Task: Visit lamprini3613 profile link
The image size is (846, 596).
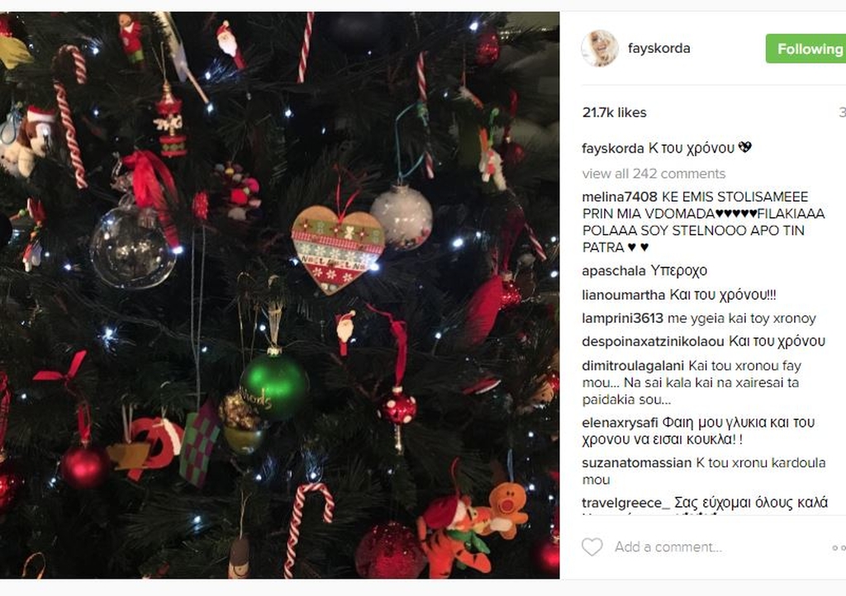Action: tap(622, 318)
